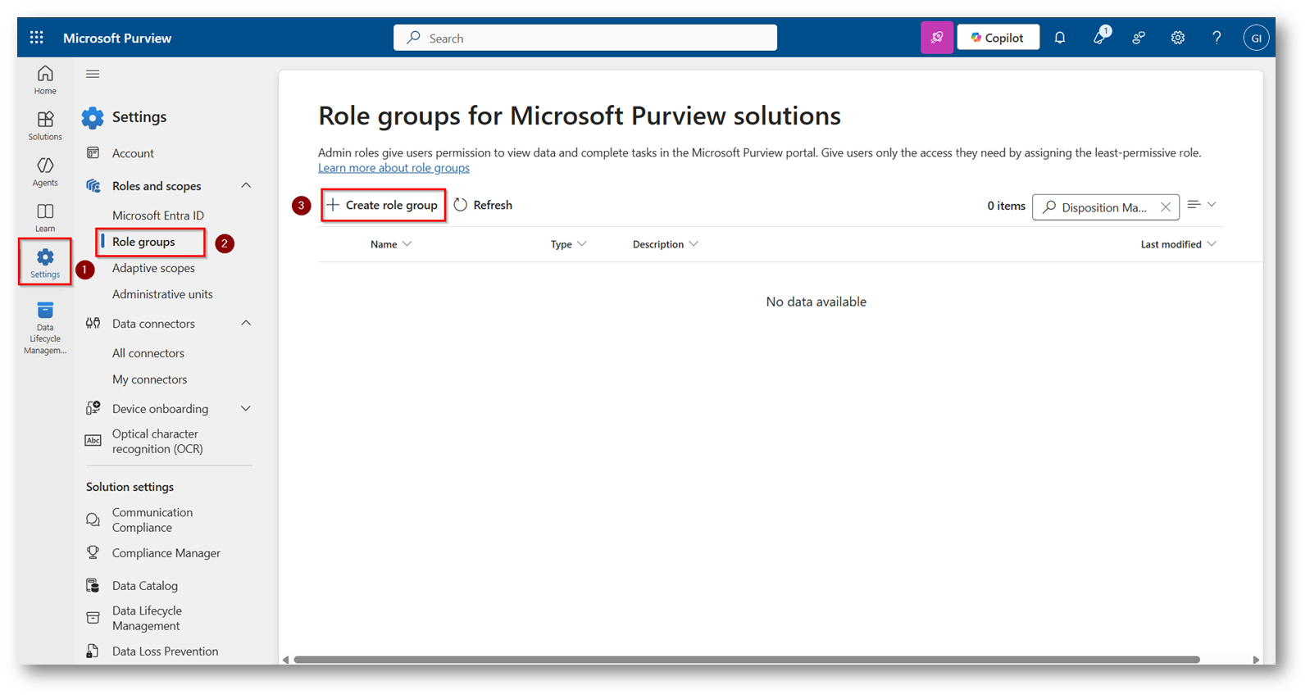The height and width of the screenshot is (699, 1310).
Task: Click the top Search box
Action: click(x=585, y=38)
